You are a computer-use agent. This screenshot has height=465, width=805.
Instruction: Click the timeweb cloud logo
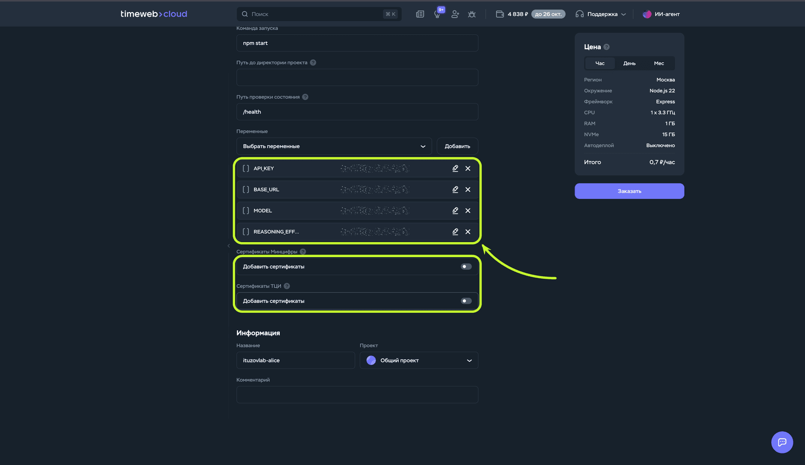154,14
